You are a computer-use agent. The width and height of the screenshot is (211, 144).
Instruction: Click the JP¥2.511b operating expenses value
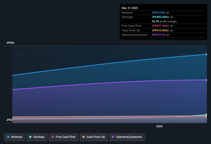tap(158, 35)
